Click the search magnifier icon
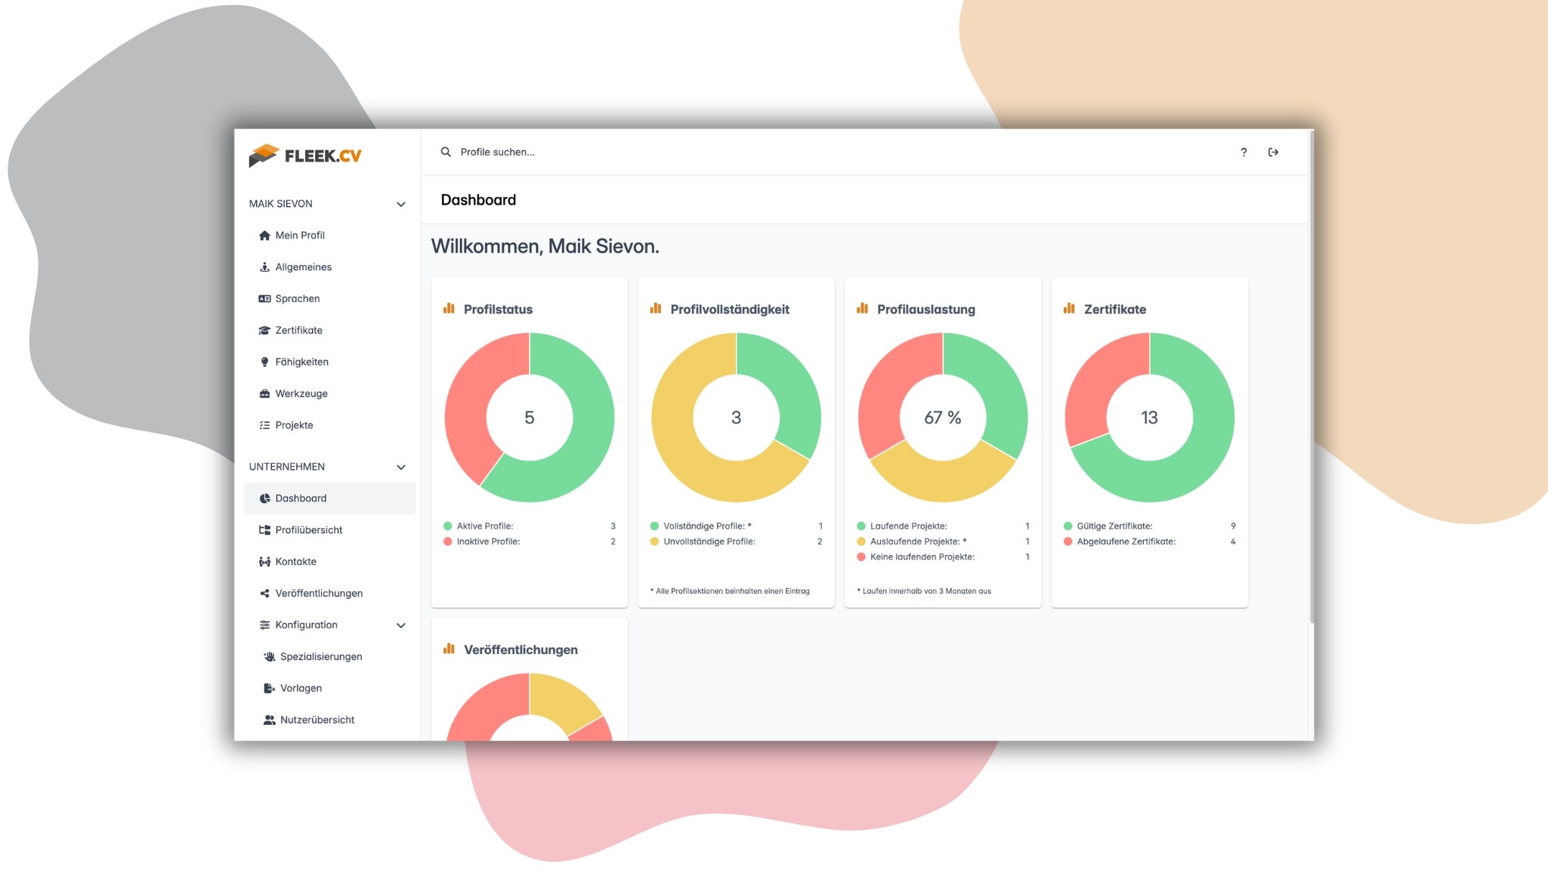This screenshot has width=1548, height=870. coord(446,152)
